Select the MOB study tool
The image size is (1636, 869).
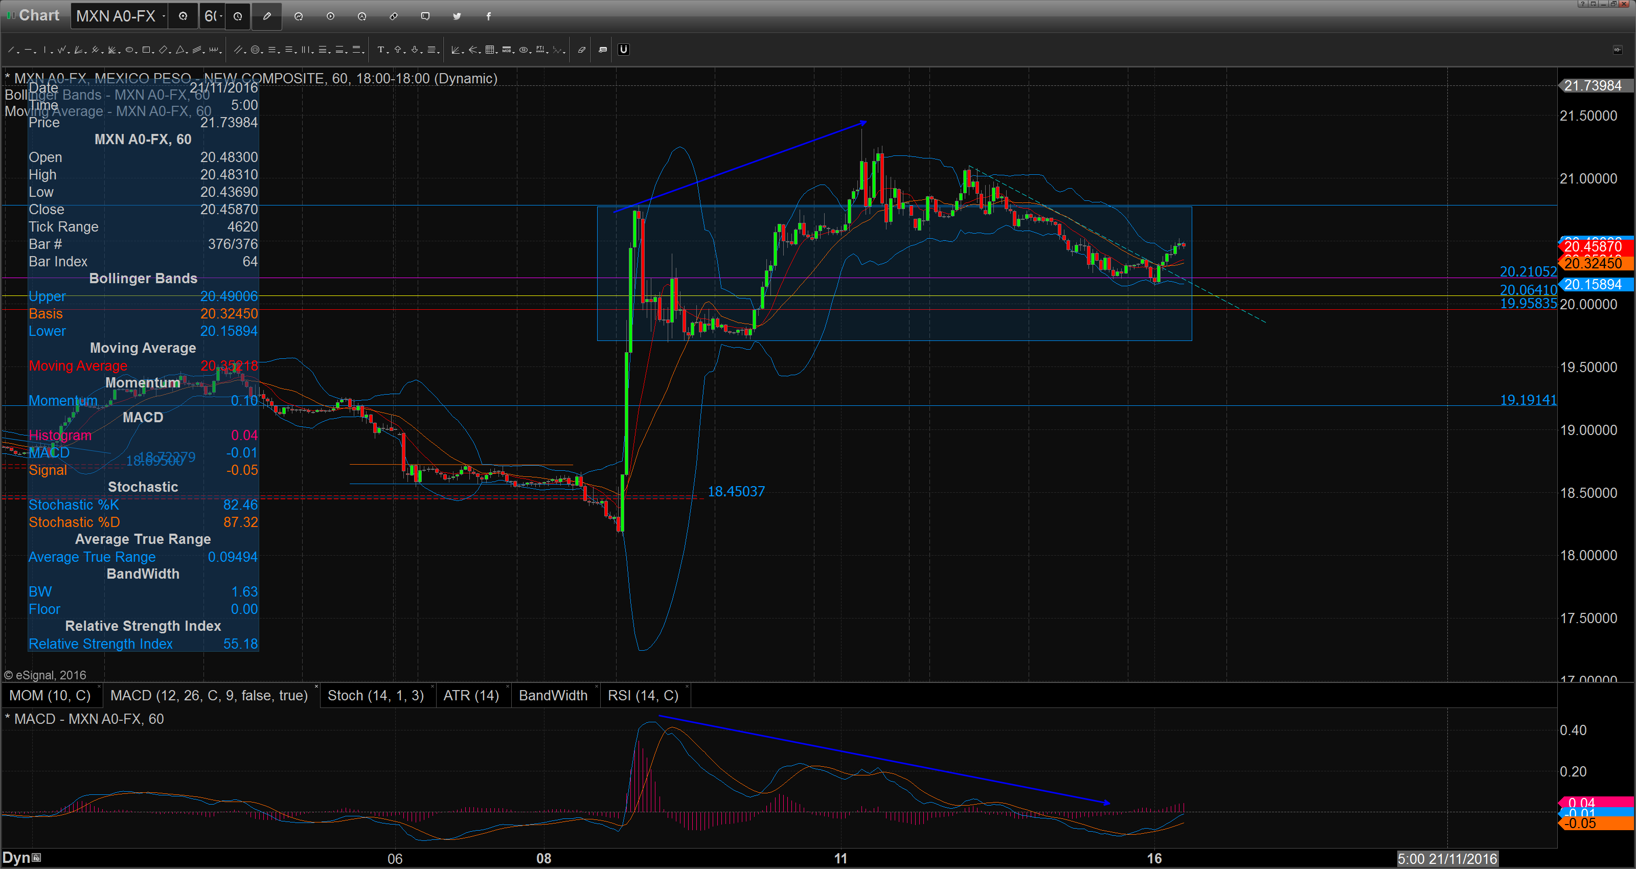click(x=507, y=50)
